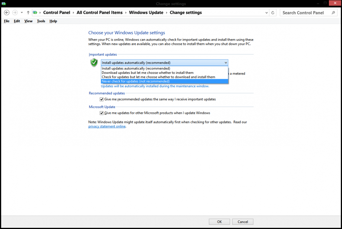Viewport: 342px width, 229px height.
Task: Click the Important updates section label
Action: click(103, 55)
